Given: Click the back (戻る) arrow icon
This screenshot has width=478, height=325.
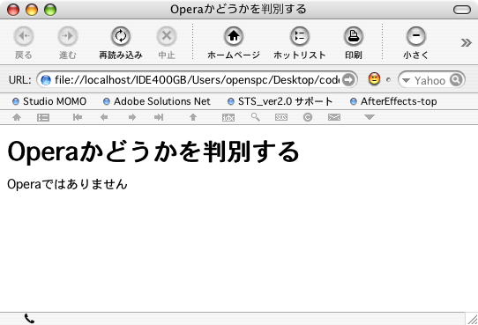Looking at the screenshot, I should click(x=24, y=36).
